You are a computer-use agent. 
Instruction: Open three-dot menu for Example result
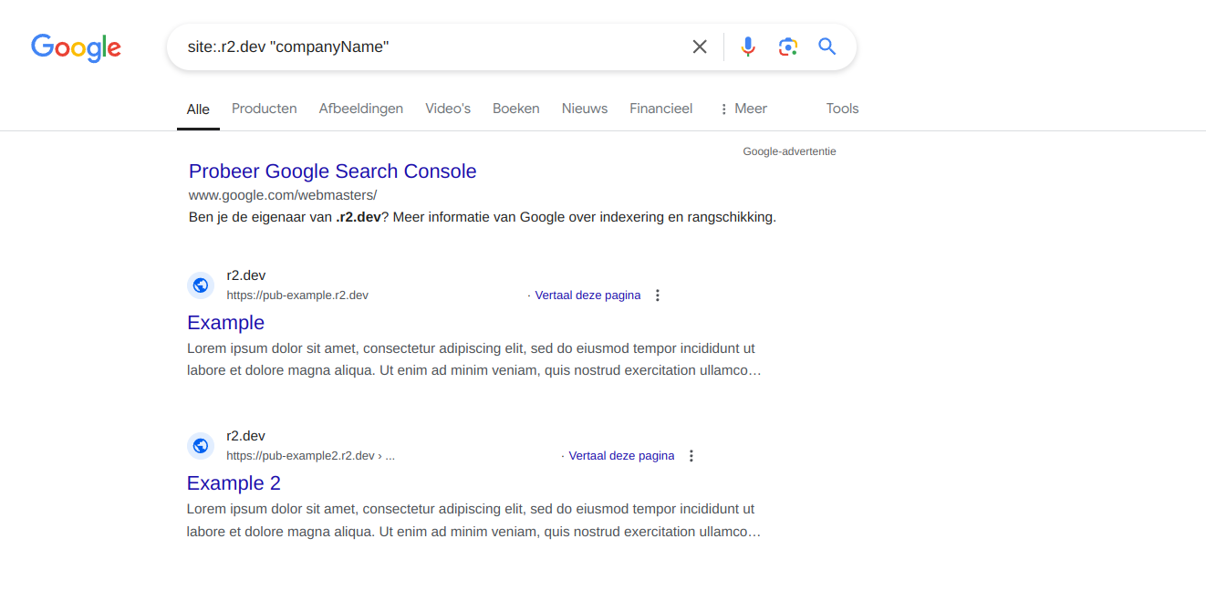pos(658,295)
